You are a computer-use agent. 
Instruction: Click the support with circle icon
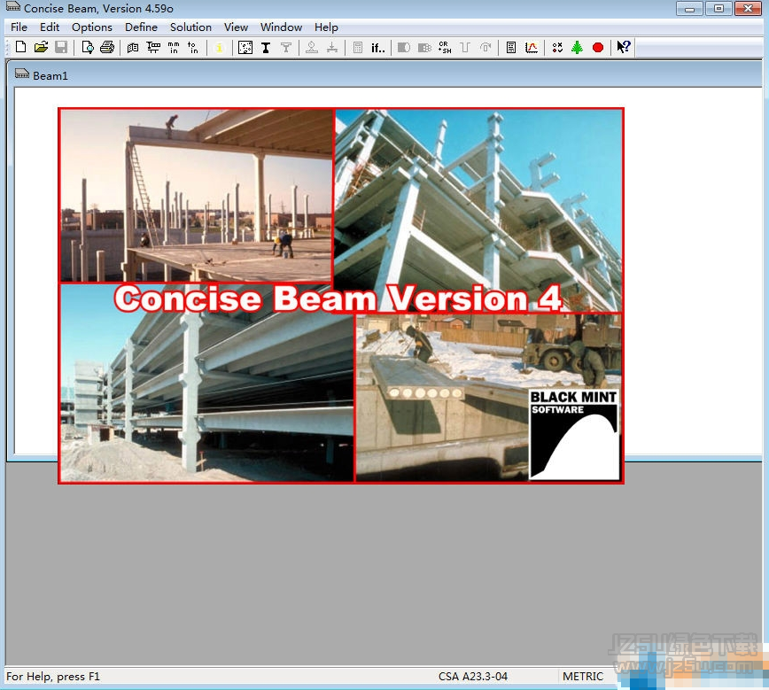(x=312, y=48)
